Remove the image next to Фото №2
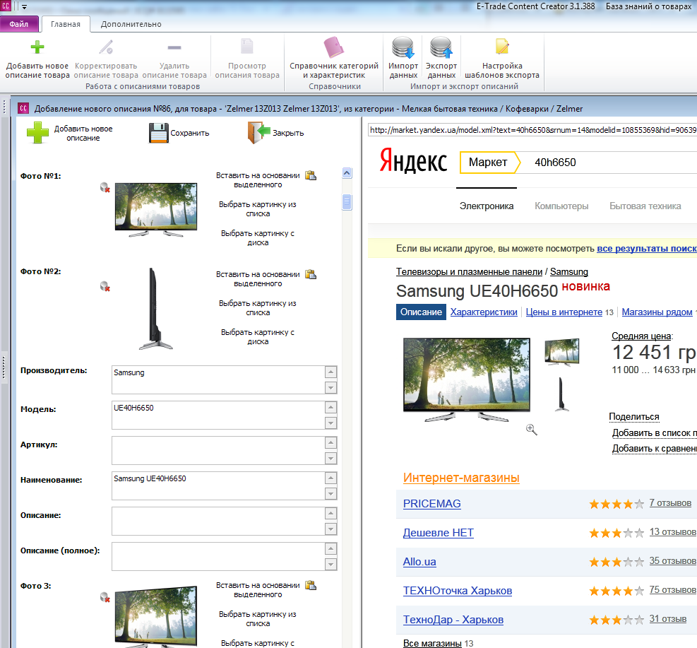697x648 pixels. [105, 286]
